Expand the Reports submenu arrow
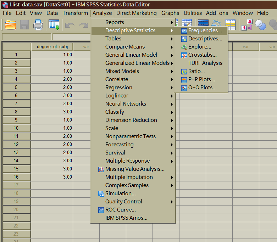277x242 pixels. pos(172,23)
